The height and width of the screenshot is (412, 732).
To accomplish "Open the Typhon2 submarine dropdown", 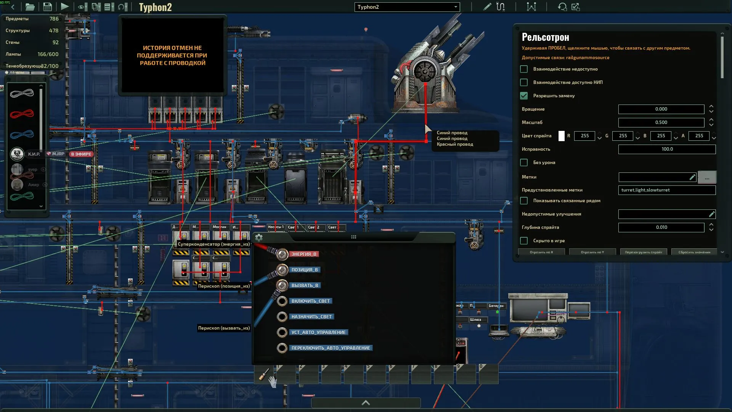I will point(407,7).
